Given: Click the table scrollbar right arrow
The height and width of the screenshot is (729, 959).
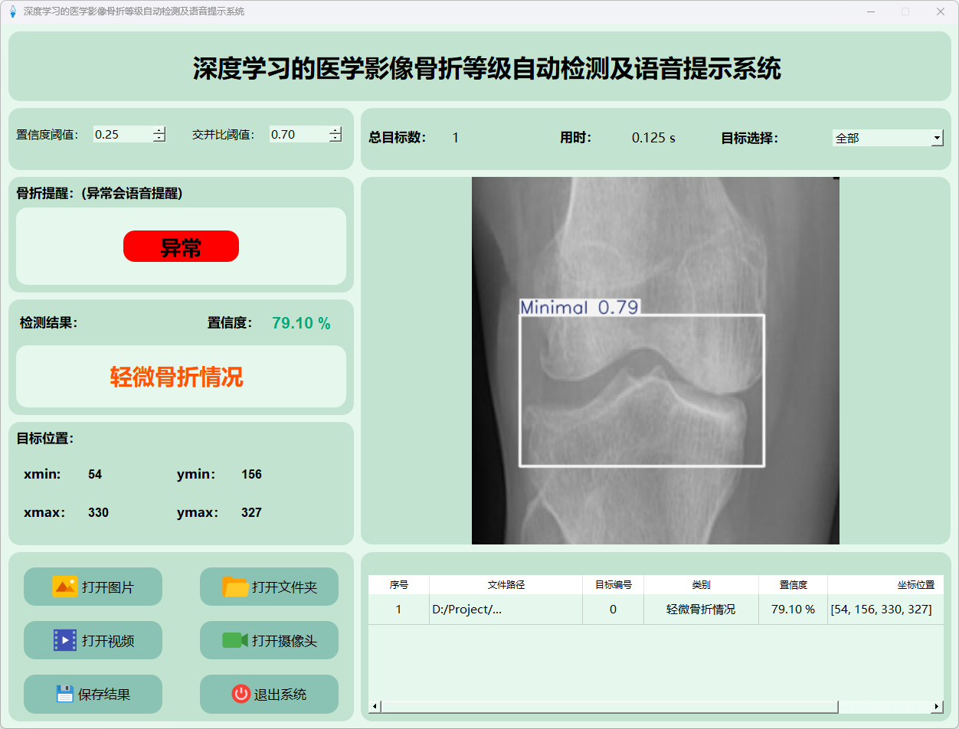Looking at the screenshot, I should point(937,706).
